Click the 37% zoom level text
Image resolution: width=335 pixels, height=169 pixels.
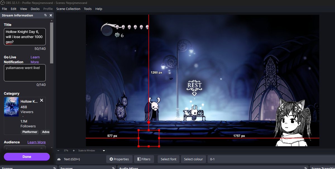(x=66, y=151)
